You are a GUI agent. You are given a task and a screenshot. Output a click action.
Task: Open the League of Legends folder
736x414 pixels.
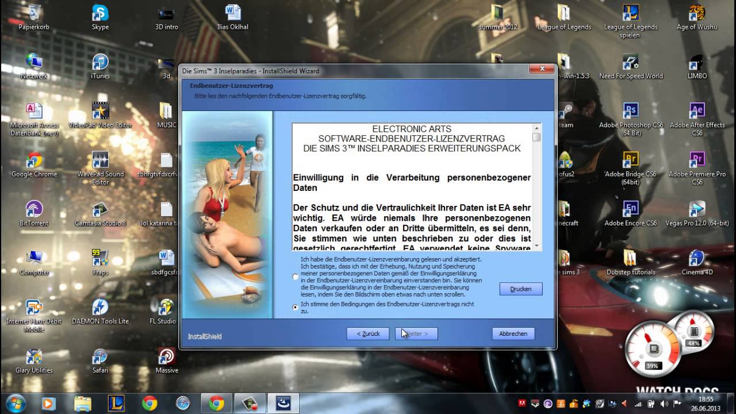click(x=564, y=17)
